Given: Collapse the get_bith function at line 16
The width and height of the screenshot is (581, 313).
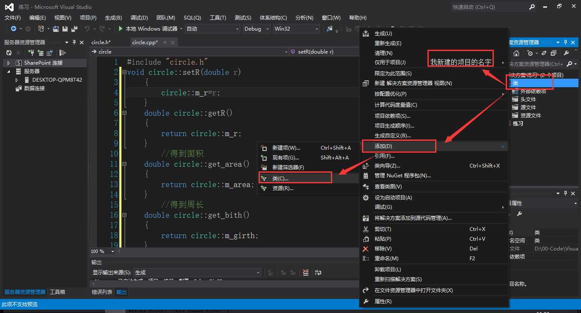Looking at the screenshot, I should pos(124,215).
